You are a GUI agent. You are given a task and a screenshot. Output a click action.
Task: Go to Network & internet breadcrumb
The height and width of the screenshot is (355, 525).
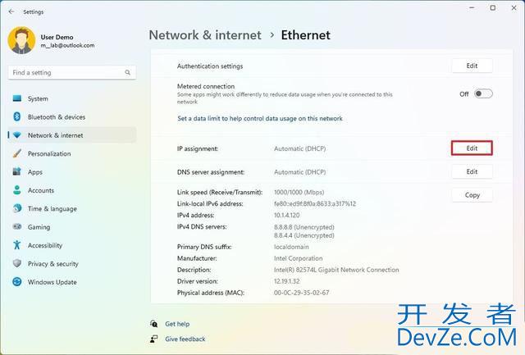[x=205, y=35]
